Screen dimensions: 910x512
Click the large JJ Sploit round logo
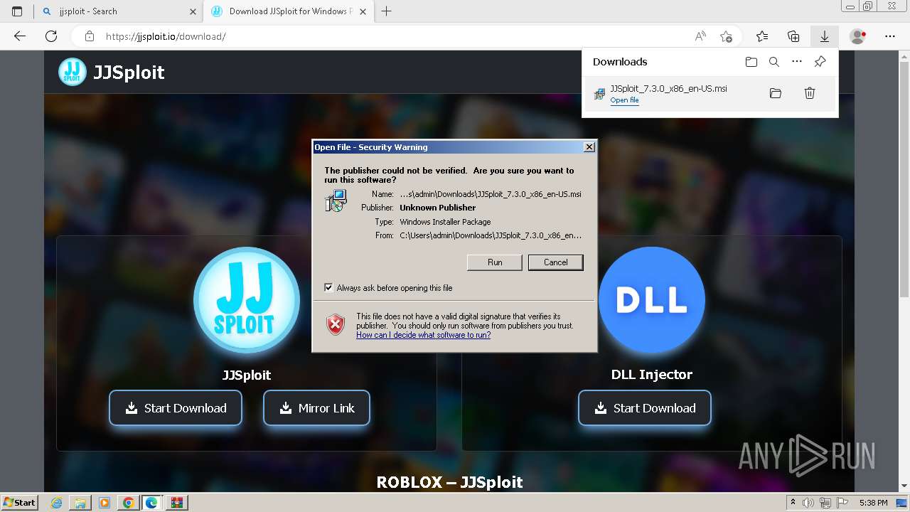pyautogui.click(x=247, y=299)
